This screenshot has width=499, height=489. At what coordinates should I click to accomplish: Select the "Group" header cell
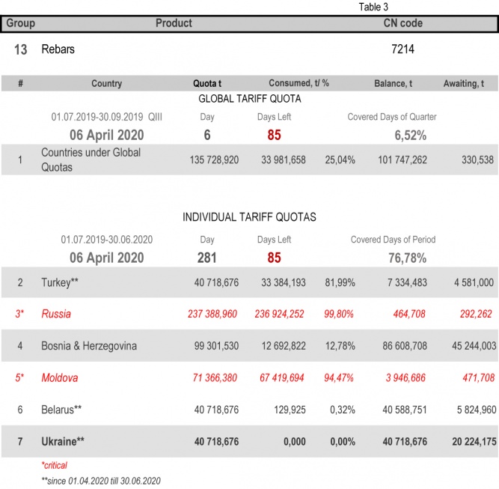pos(21,23)
